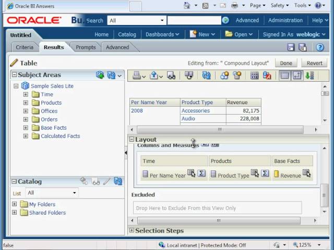Screen dimensions: 334x250
Task: Click the Revert button
Action: (x=314, y=63)
